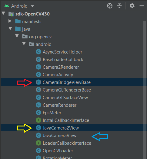The height and width of the screenshot is (159, 147).
Task: Click the AsyncServiceHelper class icon
Action: pos(38,52)
